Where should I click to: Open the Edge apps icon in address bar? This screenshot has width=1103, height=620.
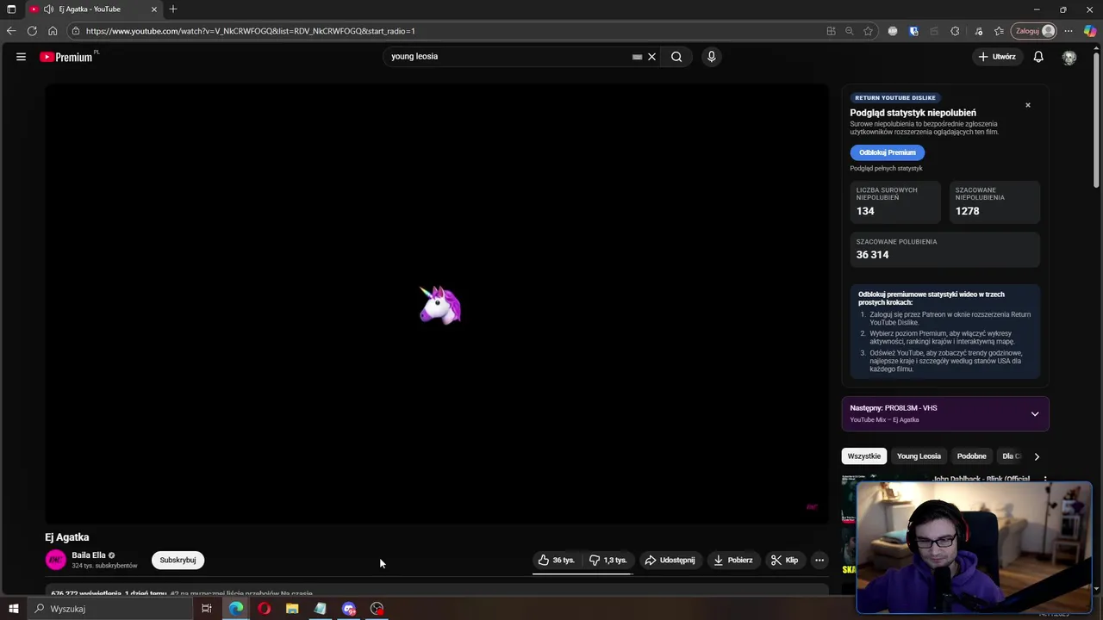(831, 31)
